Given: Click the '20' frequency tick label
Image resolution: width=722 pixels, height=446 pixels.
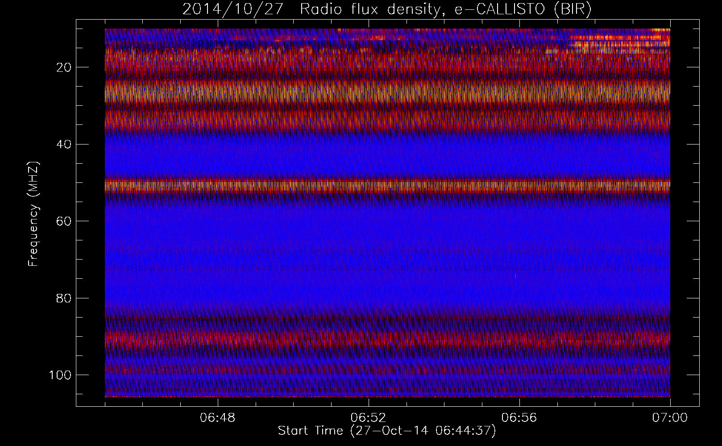Looking at the screenshot, I should coord(64,67).
